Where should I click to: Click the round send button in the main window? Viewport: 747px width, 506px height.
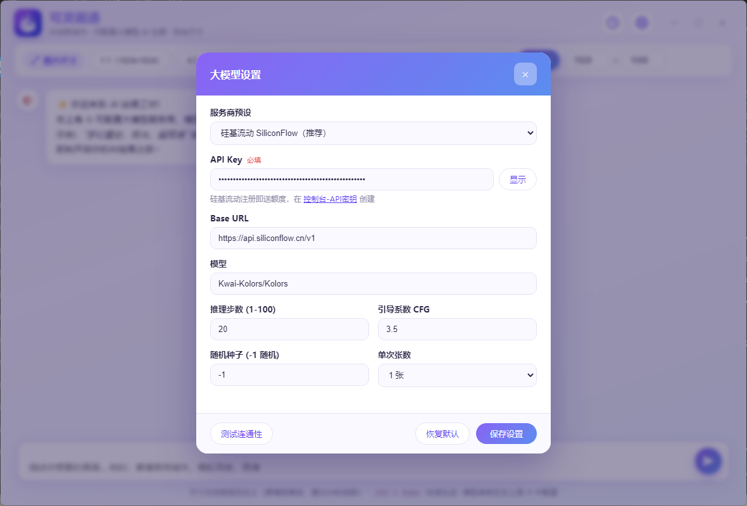point(708,461)
